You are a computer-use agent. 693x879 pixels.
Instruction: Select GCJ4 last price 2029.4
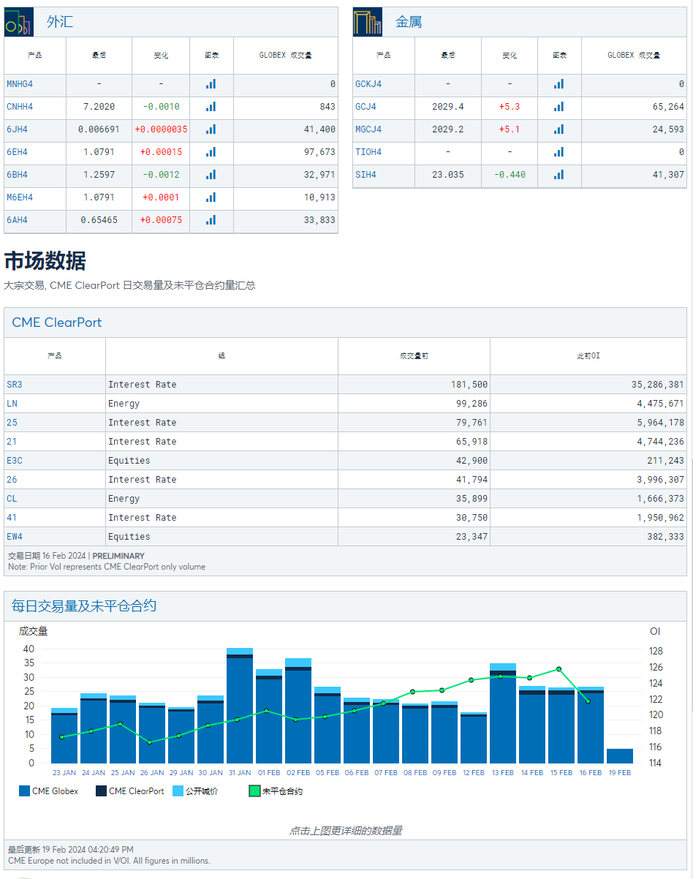tap(448, 107)
